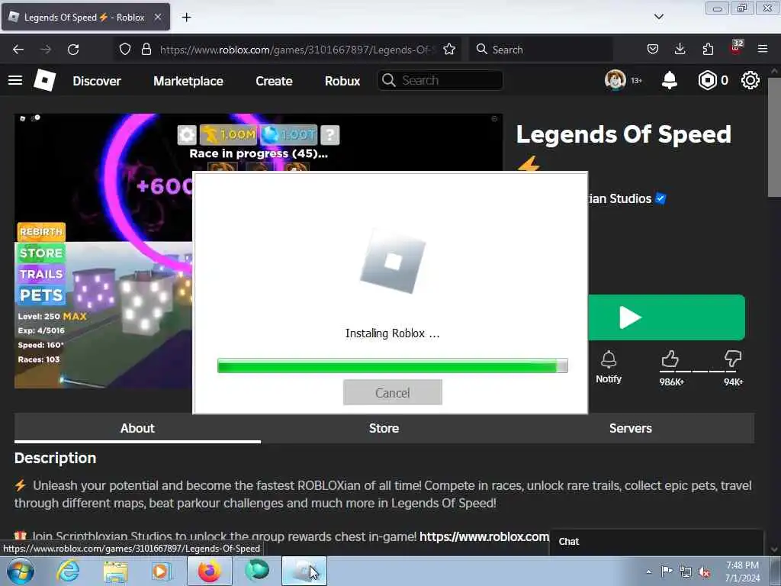Open Firefox downloads panel
Viewport: 781px width, 586px height.
pyautogui.click(x=680, y=50)
